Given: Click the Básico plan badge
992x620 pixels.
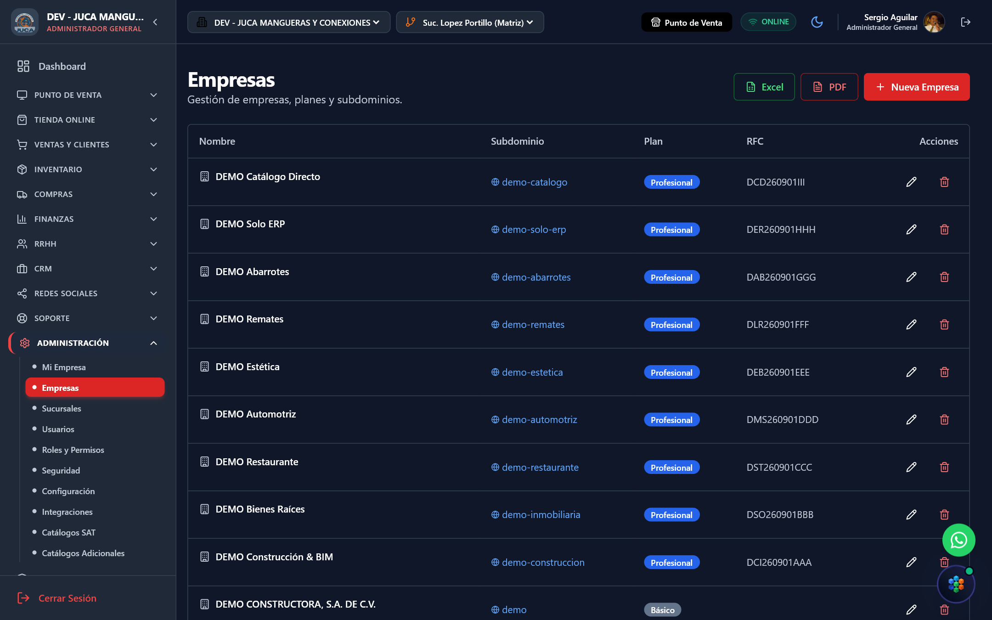Looking at the screenshot, I should coord(662,610).
